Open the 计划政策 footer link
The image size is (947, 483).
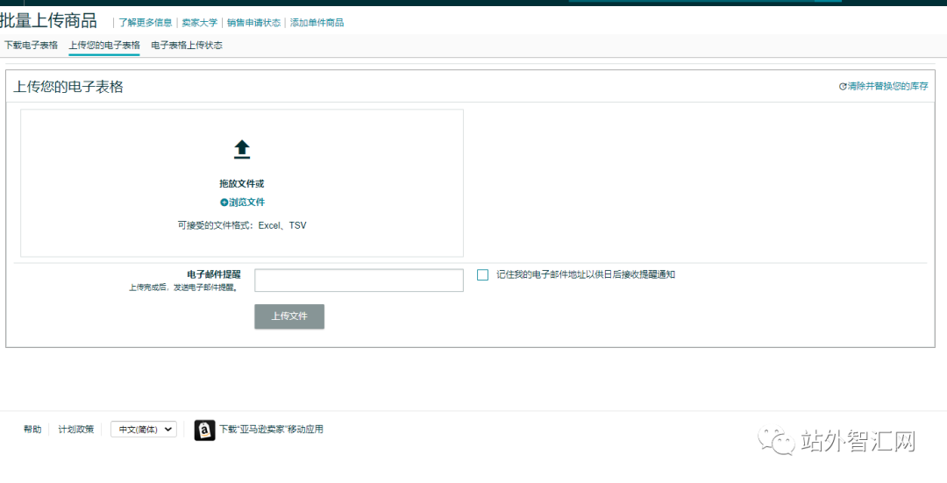tap(76, 430)
